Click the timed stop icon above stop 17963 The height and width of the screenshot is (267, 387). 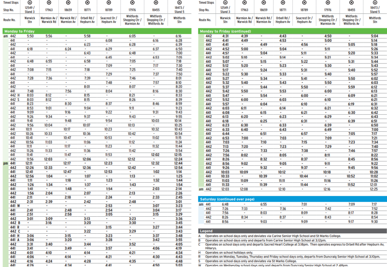click(x=49, y=3)
